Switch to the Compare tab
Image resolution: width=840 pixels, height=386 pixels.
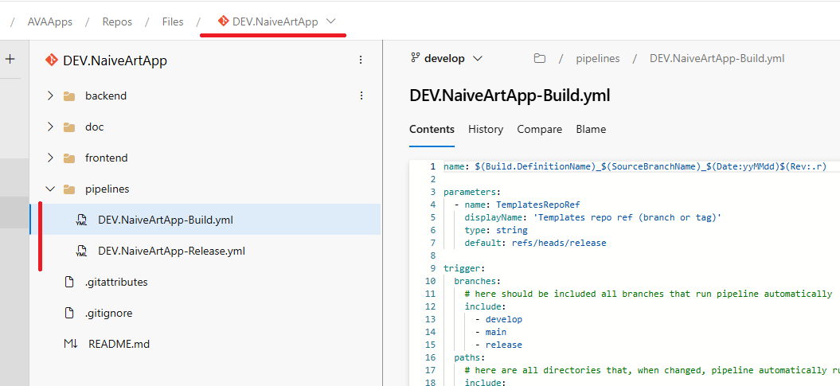pyautogui.click(x=540, y=129)
